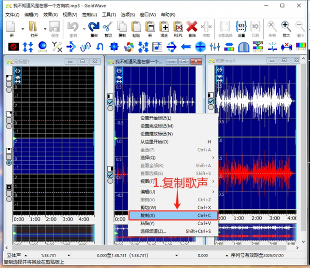Viewport: 310px width, 268px height.
Task: Open the dropdown arrow beside the selection range 0.000至1:38.731
Action: tap(176, 256)
